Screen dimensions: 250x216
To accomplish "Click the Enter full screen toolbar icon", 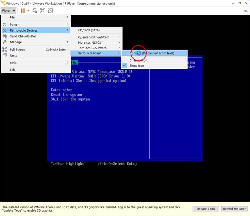I will [x=42, y=10].
